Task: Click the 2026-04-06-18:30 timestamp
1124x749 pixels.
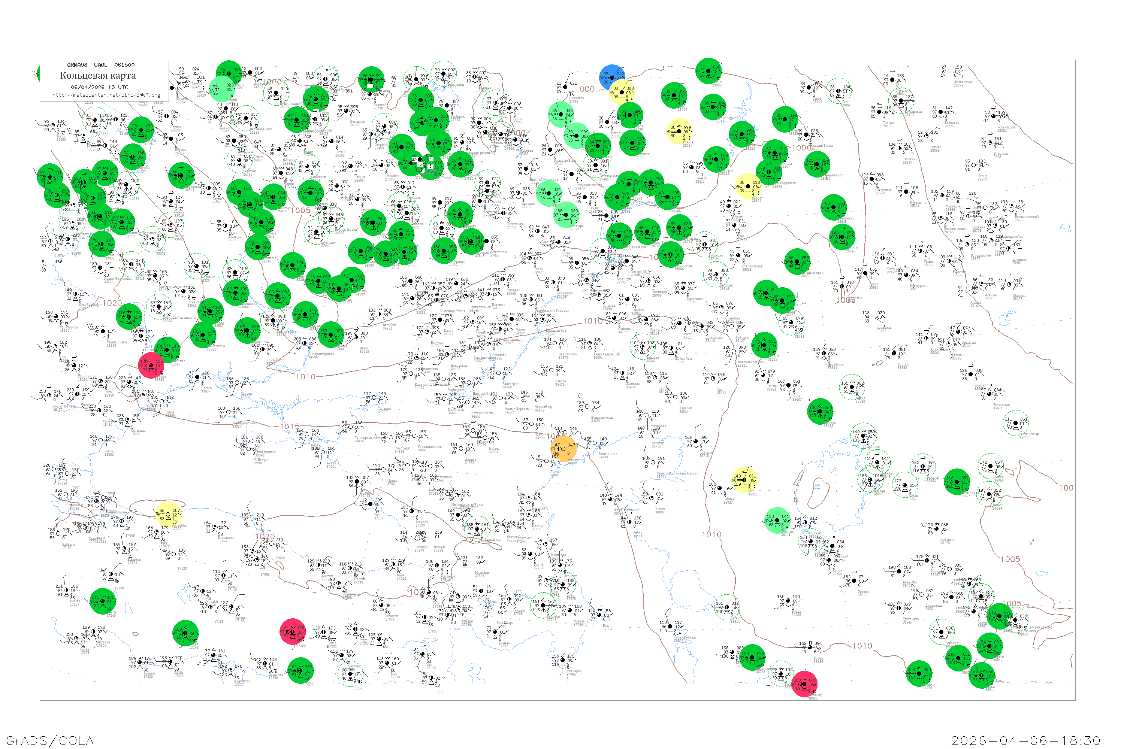Action: (1025, 740)
